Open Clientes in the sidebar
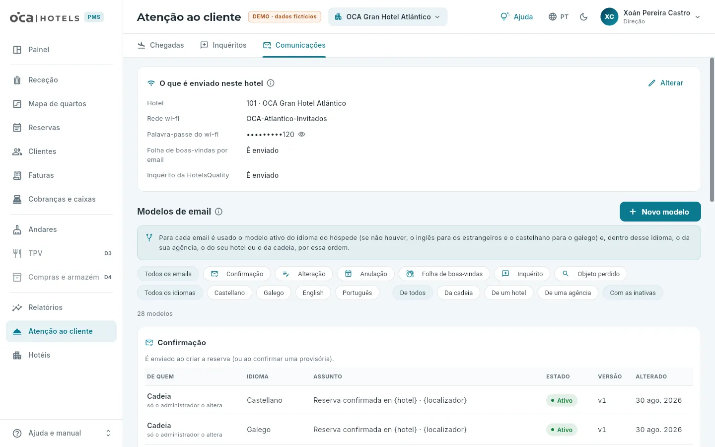 [61, 151]
